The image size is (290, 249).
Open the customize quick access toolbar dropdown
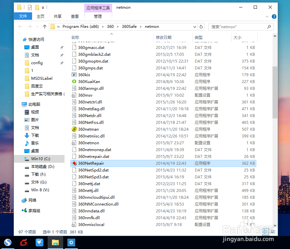43,7
